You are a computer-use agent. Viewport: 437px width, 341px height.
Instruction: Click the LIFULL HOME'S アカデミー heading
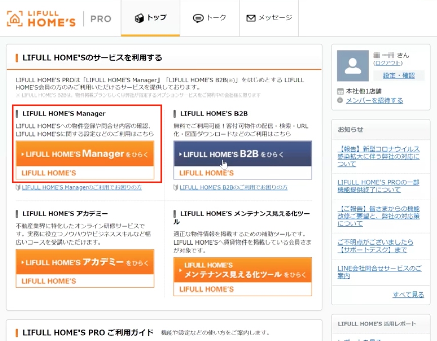click(x=65, y=214)
